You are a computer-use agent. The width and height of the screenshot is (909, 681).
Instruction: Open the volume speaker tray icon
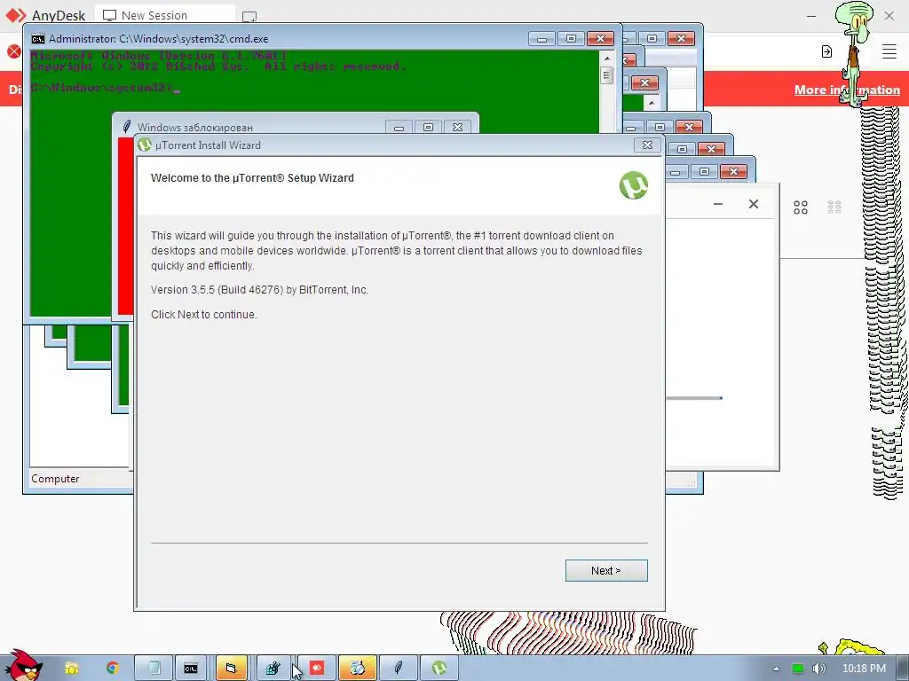(818, 669)
